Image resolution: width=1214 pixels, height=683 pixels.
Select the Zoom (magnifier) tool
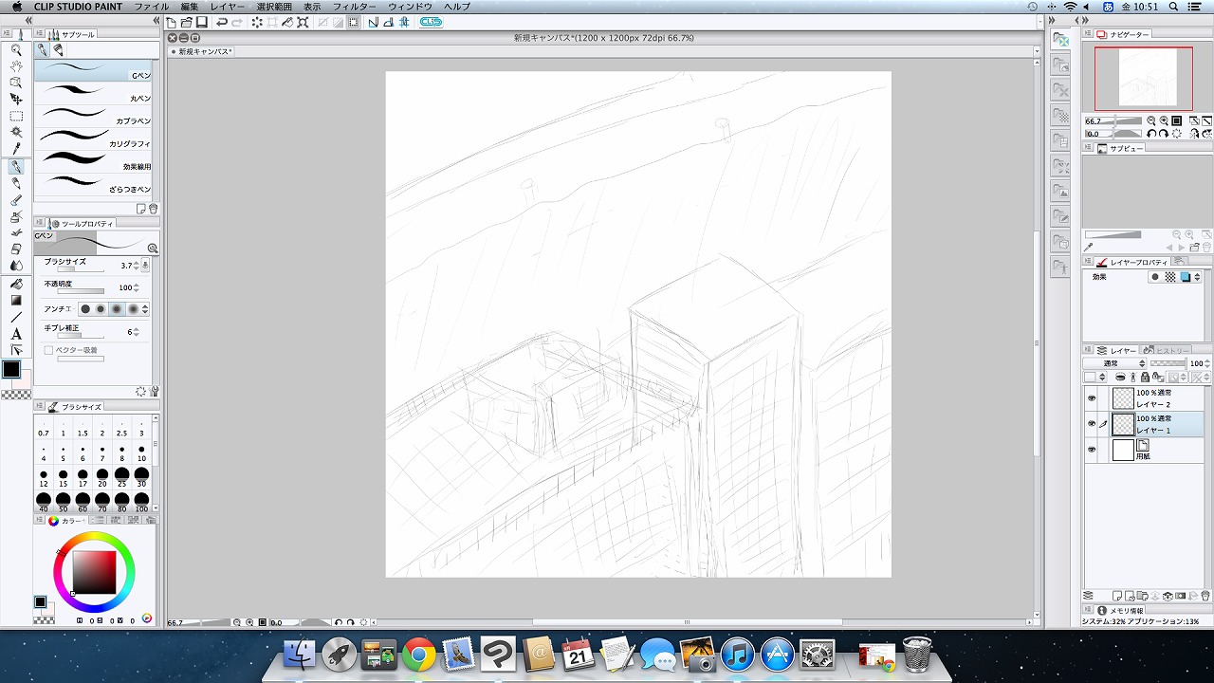(x=16, y=50)
